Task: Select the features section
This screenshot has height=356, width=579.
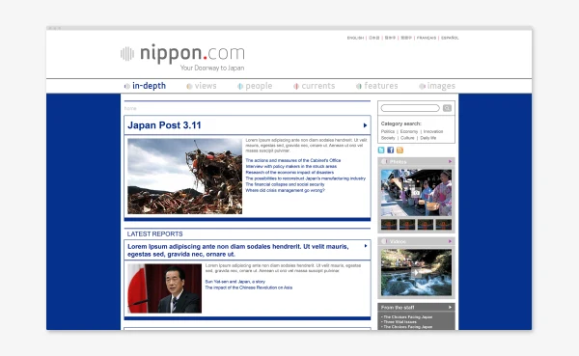Action: tap(381, 86)
